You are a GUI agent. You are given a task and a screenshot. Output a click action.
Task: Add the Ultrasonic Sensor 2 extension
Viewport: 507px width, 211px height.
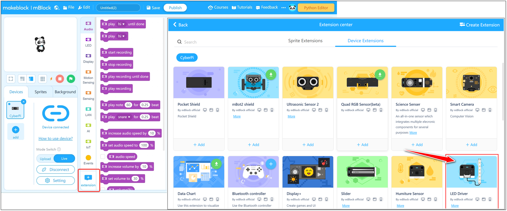click(308, 145)
